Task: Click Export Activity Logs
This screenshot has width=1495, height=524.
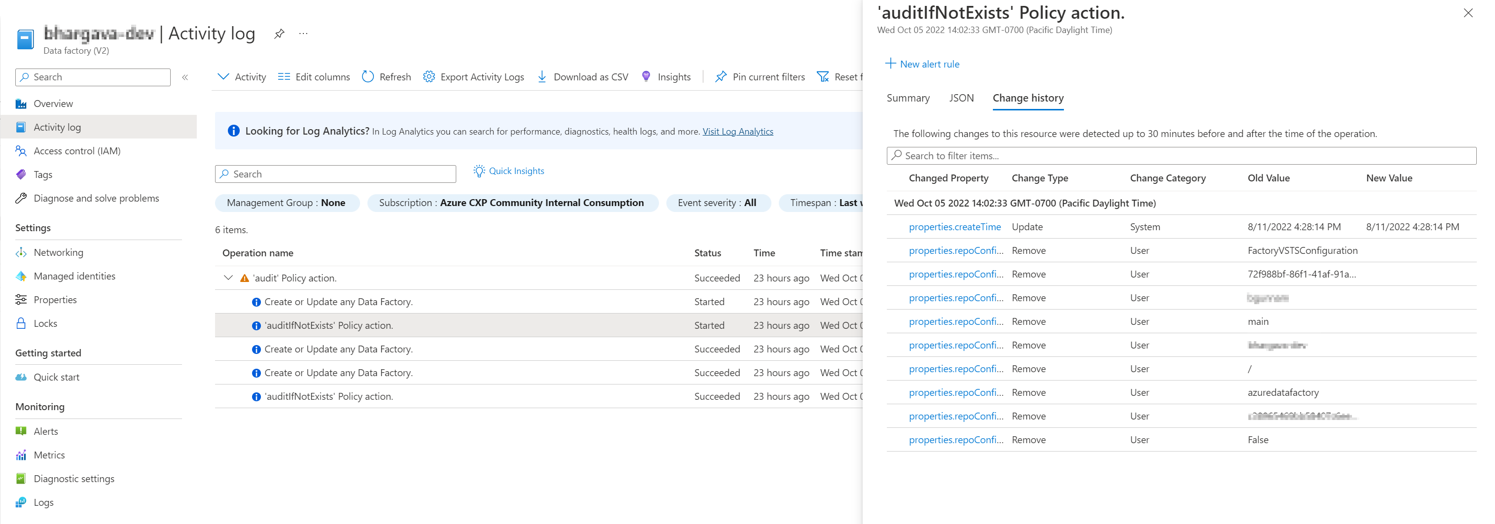Action: tap(473, 76)
